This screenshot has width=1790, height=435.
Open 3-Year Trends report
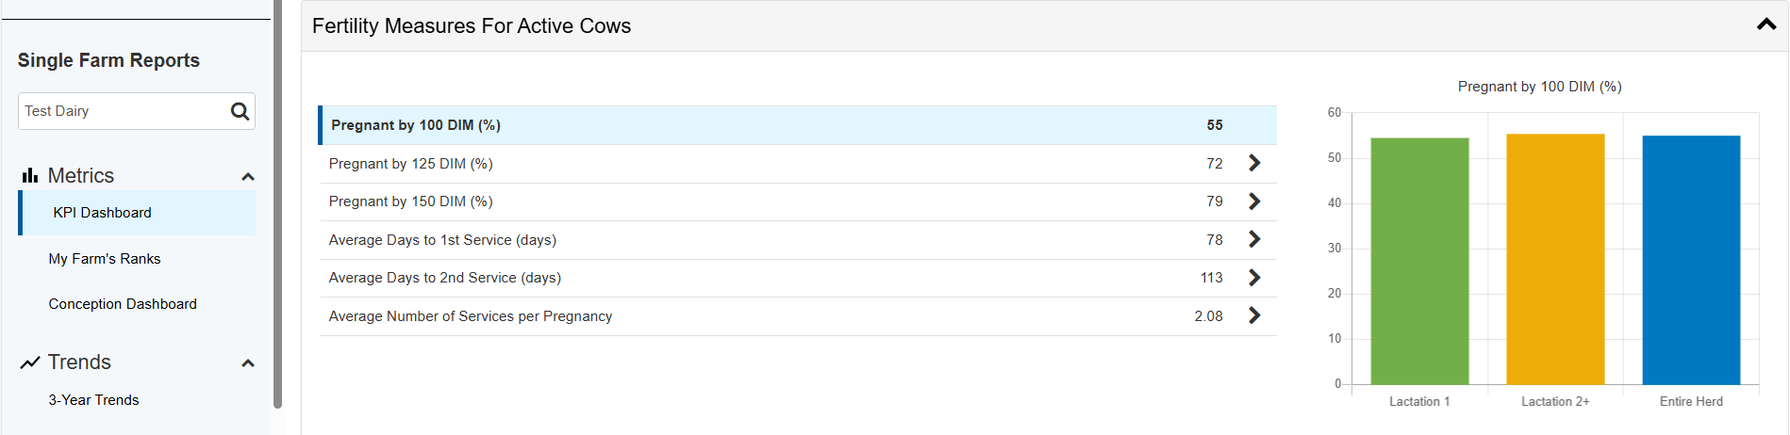(x=93, y=400)
